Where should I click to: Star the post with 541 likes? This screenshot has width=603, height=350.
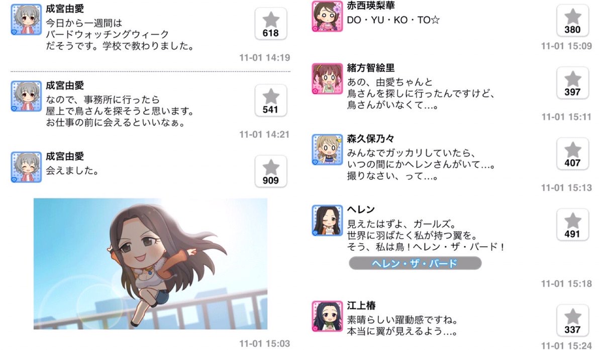tap(271, 100)
